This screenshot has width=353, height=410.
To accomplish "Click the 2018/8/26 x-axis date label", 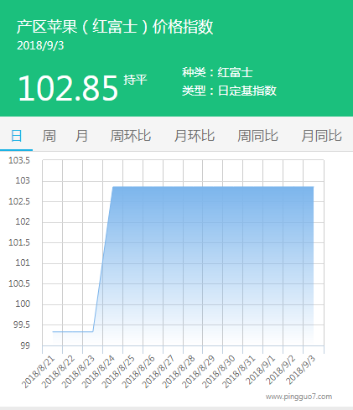I will pos(139,371).
